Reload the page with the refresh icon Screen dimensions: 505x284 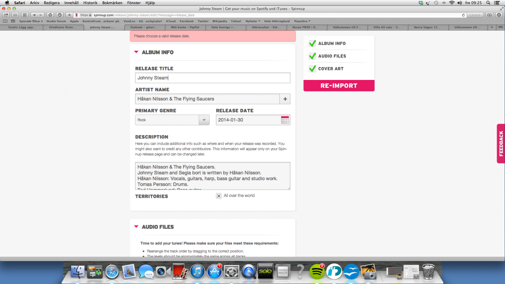pyautogui.click(x=463, y=15)
